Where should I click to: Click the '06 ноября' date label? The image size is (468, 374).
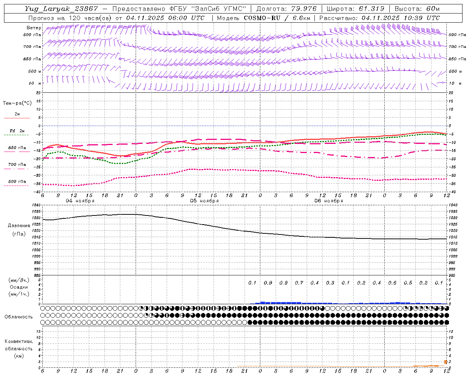[329, 201]
